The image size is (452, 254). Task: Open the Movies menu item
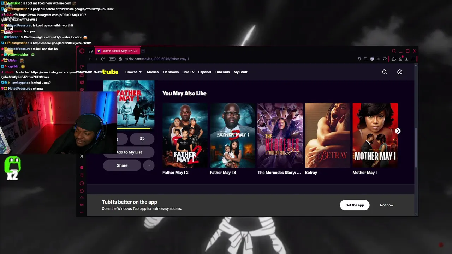tap(153, 72)
